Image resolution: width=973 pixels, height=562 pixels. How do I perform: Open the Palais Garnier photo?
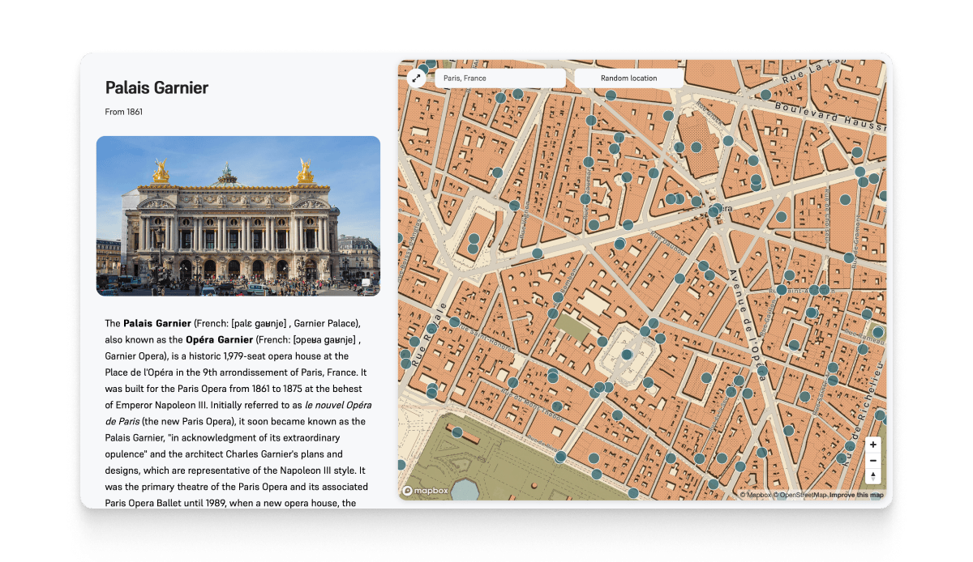pos(239,216)
